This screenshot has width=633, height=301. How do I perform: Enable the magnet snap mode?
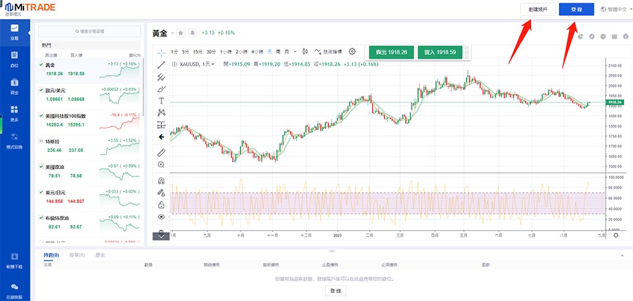pyautogui.click(x=161, y=180)
